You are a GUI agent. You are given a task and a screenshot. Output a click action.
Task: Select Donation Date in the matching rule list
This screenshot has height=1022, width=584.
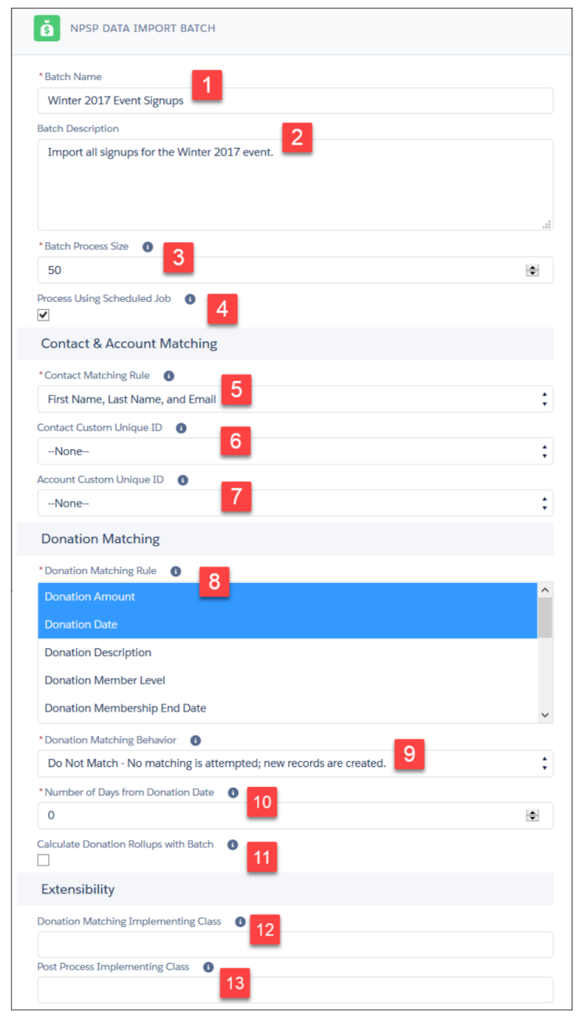point(287,625)
